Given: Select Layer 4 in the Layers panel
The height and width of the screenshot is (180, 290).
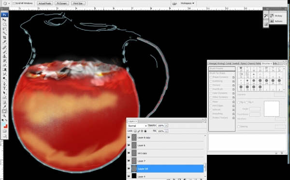Looking at the screenshot, I should (x=167, y=176).
